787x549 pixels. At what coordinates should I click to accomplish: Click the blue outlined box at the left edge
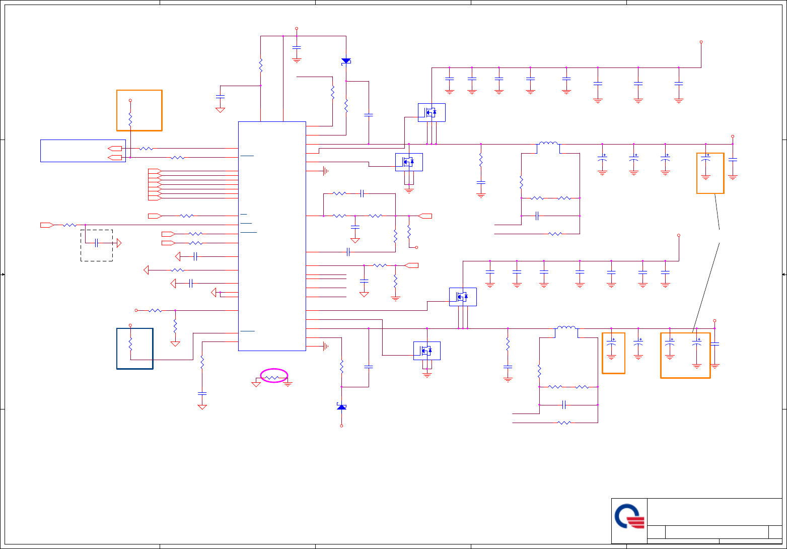point(83,151)
